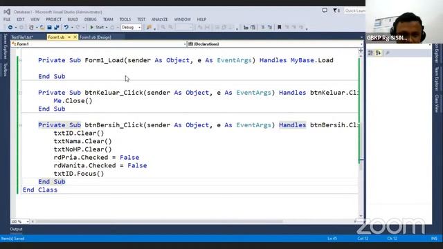443x249 pixels.
Task: Click the Me.Close() code line
Action: pos(73,101)
